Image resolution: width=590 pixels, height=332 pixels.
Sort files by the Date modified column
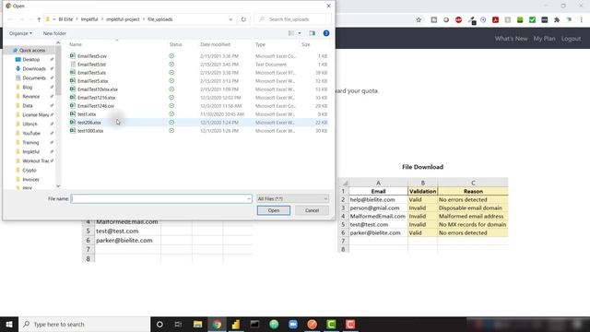215,44
